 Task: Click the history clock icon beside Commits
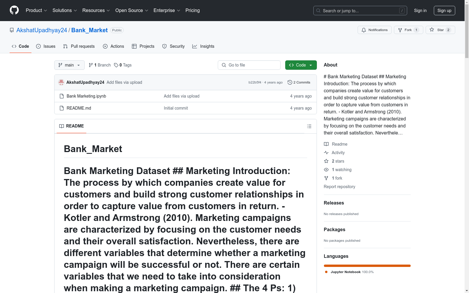coord(290,82)
